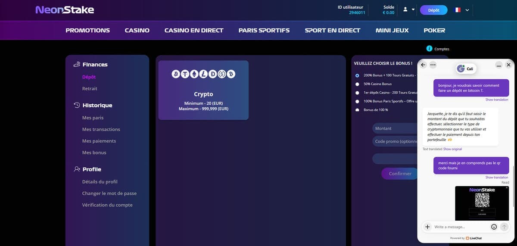
Task: Click the Dogecoin coin icon on Crypto card
Action: pos(212,74)
